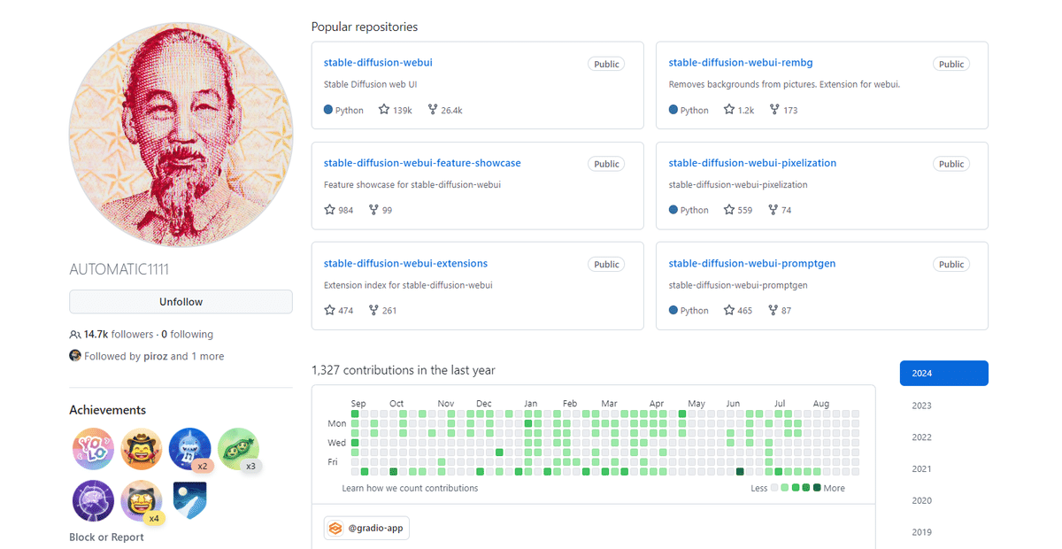Open the stable-diffusion-webui-rembg repository link

[740, 63]
